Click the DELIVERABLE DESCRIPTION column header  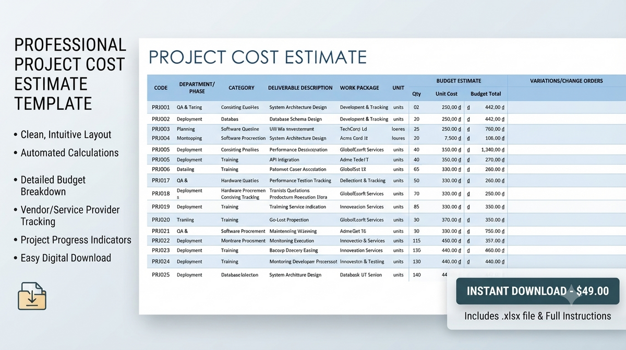(x=300, y=88)
